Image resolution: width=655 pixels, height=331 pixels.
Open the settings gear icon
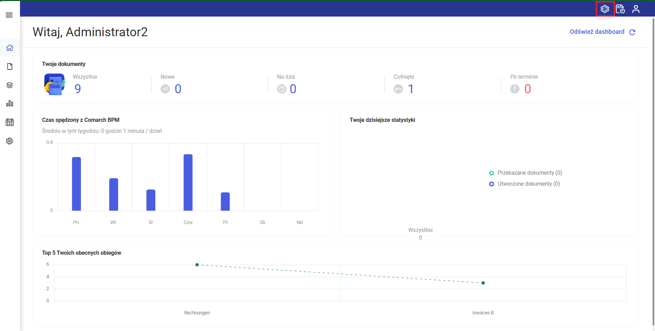point(10,141)
